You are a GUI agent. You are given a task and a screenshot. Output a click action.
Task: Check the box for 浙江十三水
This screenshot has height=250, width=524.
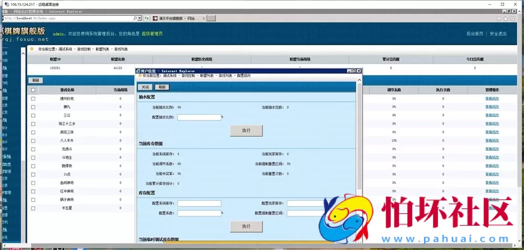coord(33,124)
